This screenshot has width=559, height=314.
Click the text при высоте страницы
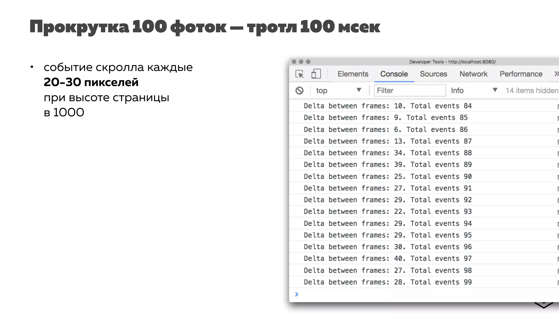coord(106,98)
